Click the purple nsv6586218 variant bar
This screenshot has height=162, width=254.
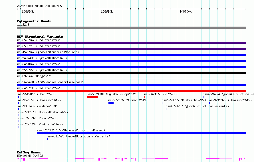pos(131,49)
